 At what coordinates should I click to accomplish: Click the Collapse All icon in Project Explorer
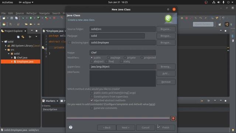[x=18, y=37]
